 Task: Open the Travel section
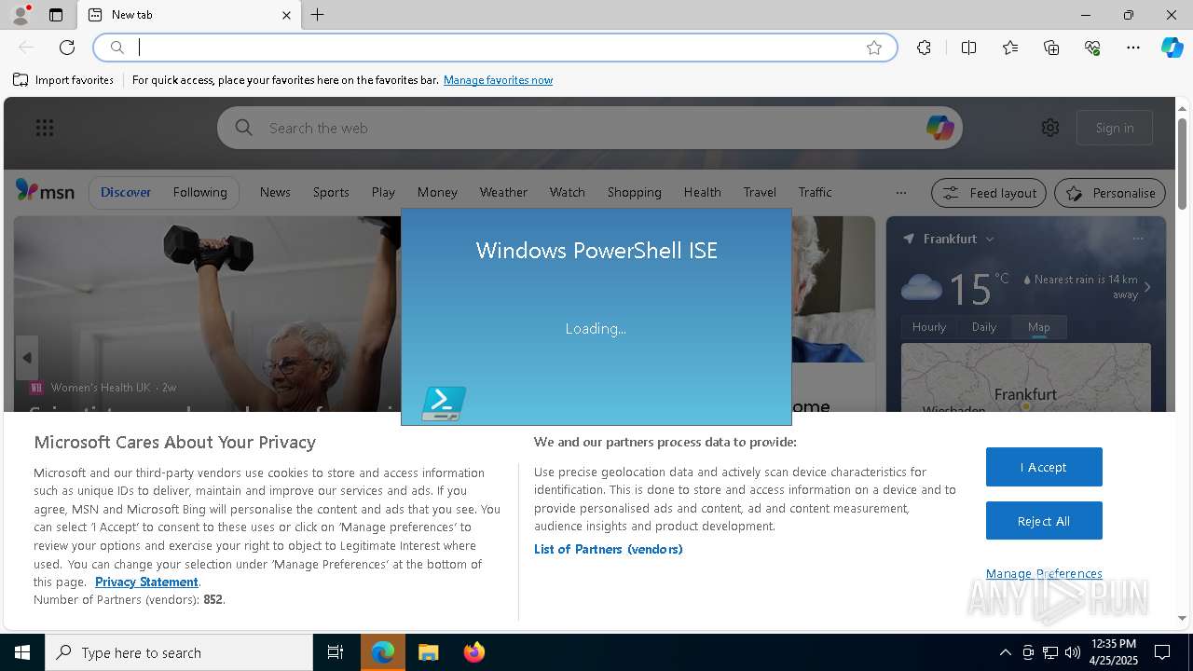(760, 192)
